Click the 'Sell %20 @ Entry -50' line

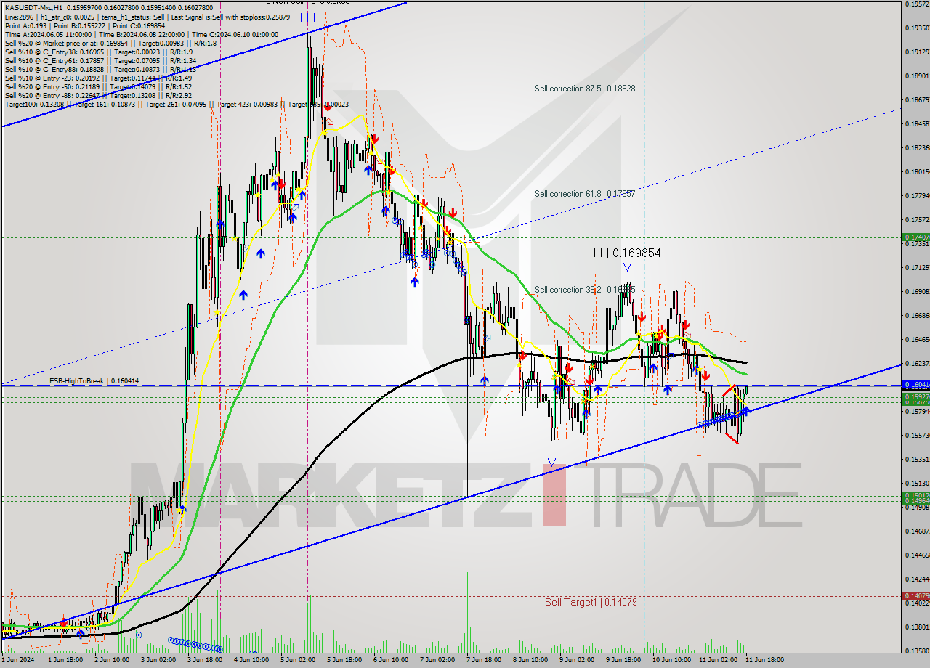tap(98, 87)
